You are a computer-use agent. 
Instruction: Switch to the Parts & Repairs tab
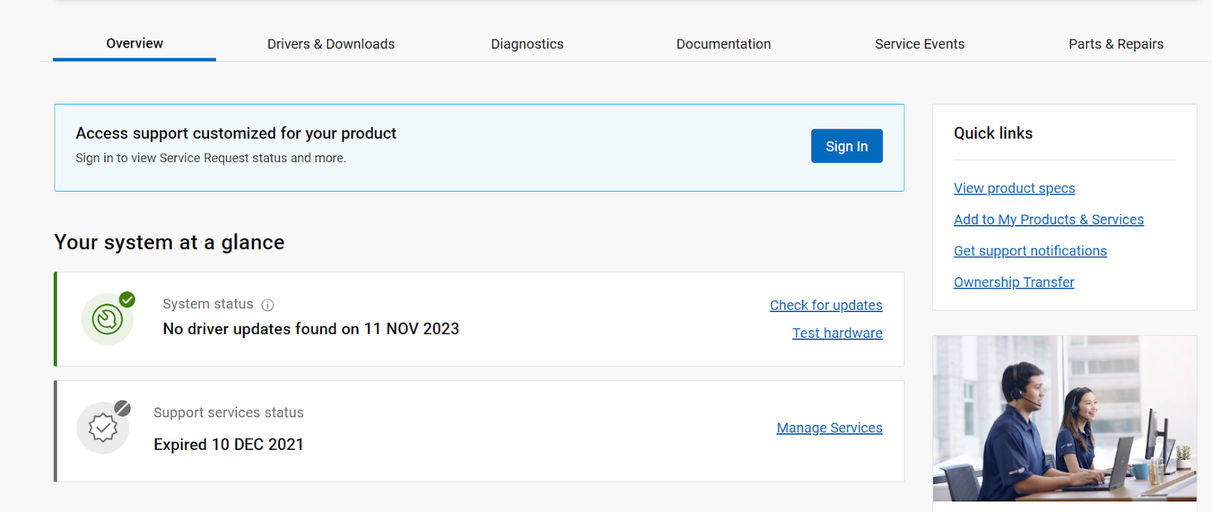[1116, 44]
